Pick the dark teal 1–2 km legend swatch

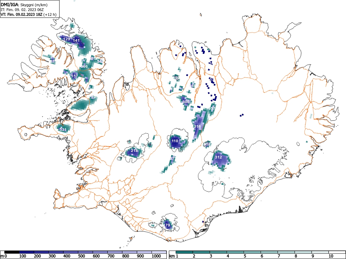[x=184, y=252]
